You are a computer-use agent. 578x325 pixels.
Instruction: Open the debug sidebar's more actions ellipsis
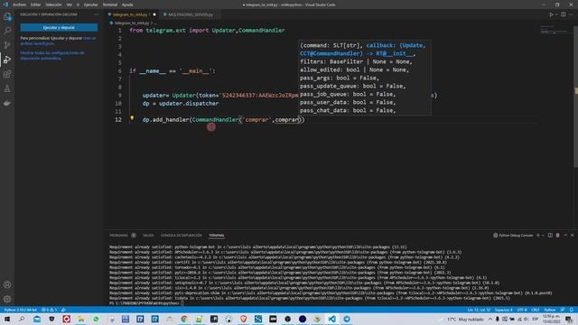(x=97, y=14)
